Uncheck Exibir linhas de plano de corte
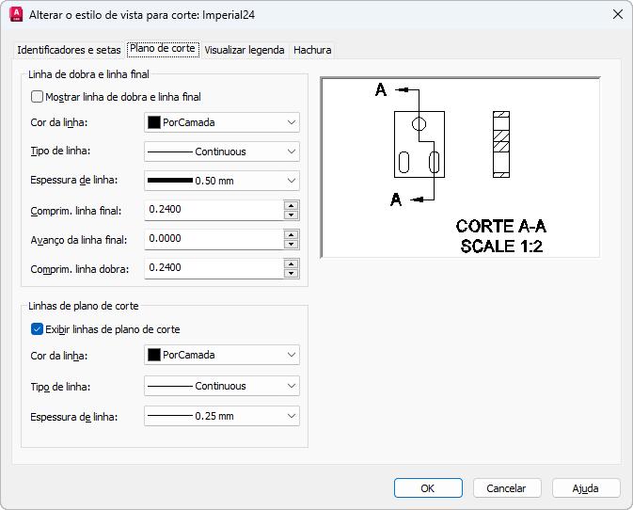This screenshot has height=510, width=633. tap(38, 329)
